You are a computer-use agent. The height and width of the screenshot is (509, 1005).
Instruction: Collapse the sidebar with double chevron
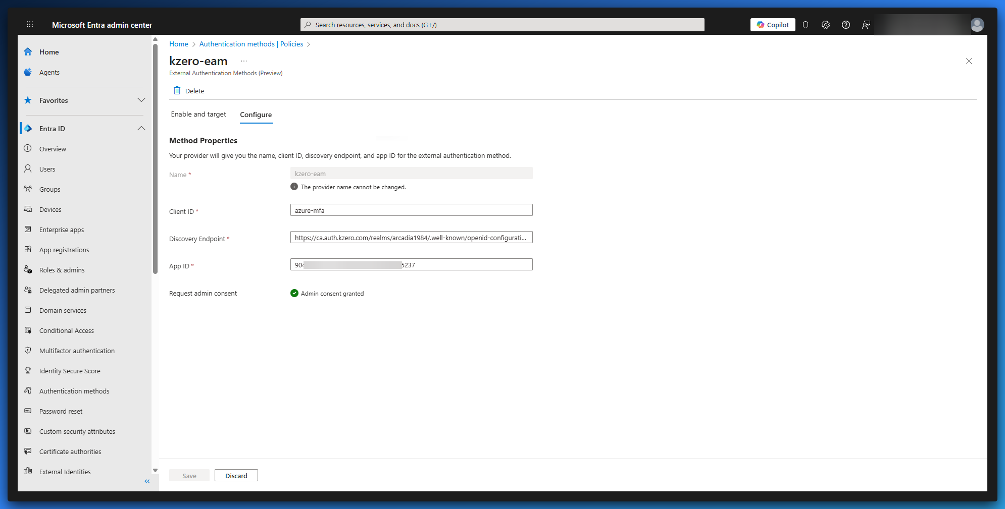coord(147,481)
